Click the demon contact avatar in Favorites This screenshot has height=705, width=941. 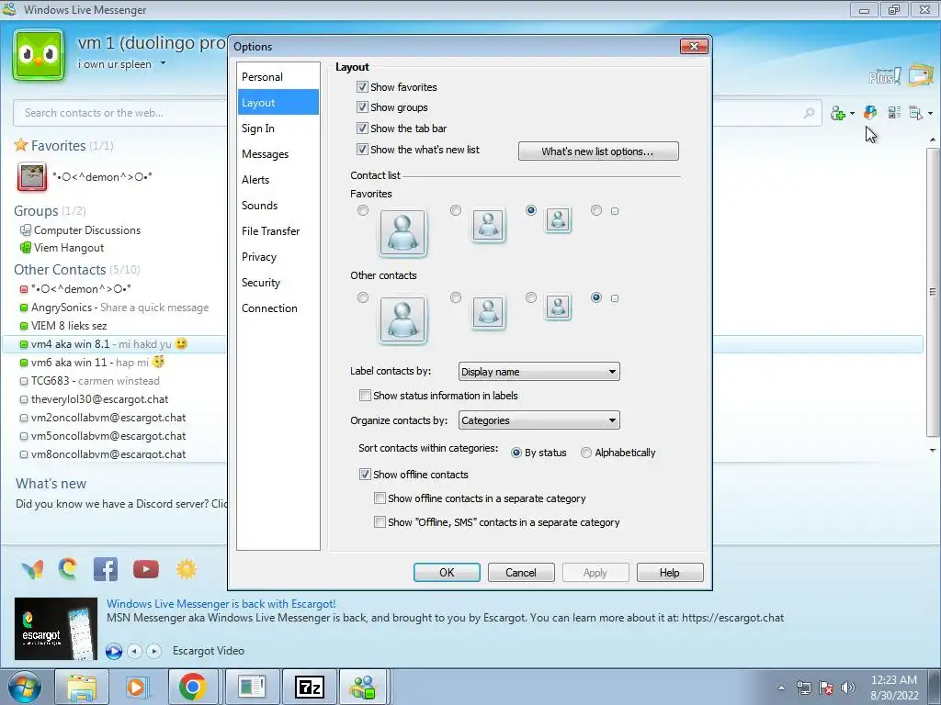[32, 177]
